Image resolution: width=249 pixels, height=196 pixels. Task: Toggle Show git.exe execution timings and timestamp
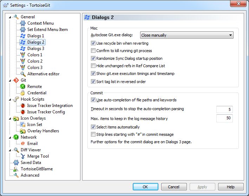pos(93,74)
